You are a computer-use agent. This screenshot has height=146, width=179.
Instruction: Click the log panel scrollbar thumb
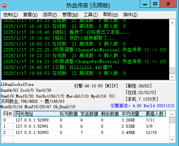pyautogui.click(x=172, y=70)
